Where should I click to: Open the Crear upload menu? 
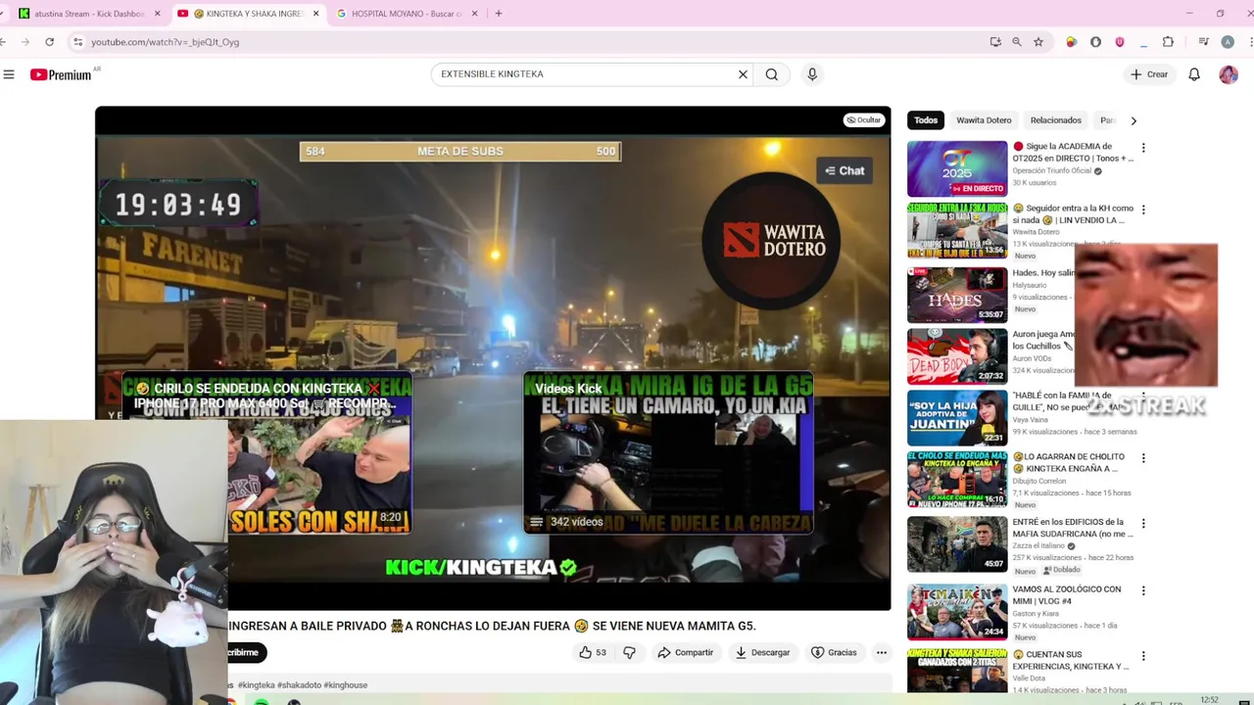tap(1149, 74)
